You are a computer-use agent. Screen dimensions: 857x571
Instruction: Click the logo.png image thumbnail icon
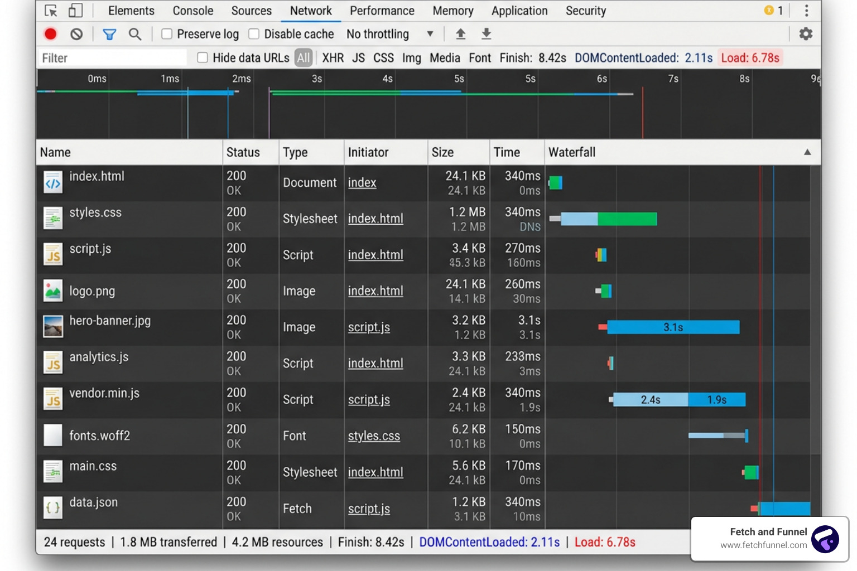pyautogui.click(x=53, y=291)
